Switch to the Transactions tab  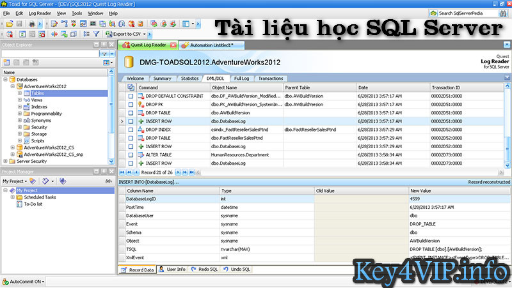point(271,79)
